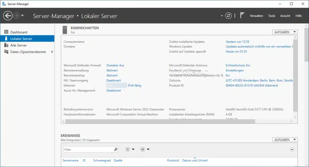Open the Ansicht menu
This screenshot has height=167, width=309.
coord(285,16)
